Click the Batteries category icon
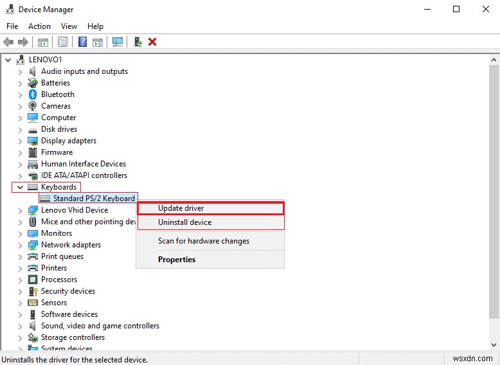The image size is (500, 365). click(33, 83)
